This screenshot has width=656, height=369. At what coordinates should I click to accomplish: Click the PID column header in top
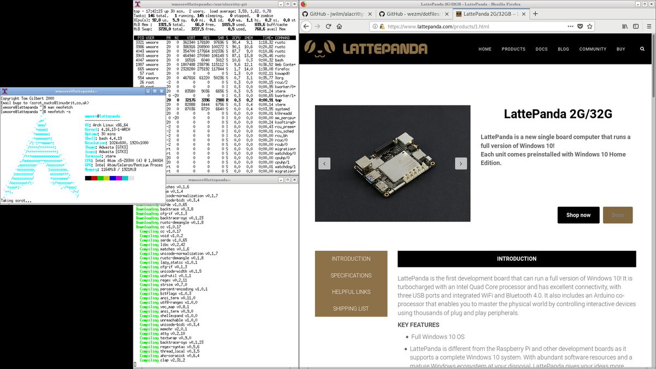click(141, 38)
